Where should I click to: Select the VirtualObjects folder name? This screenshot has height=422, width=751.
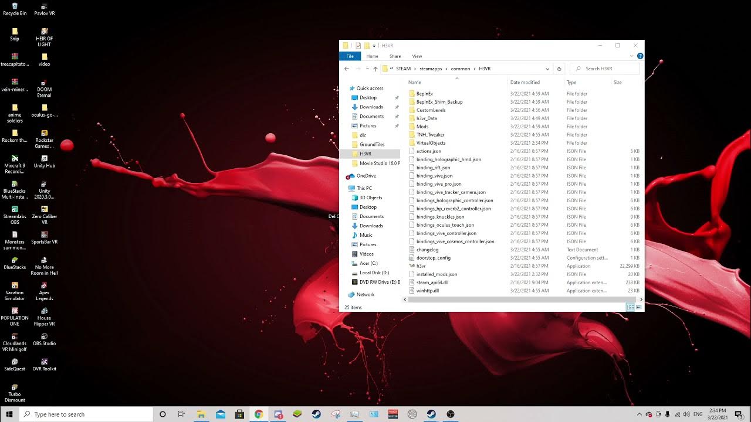[431, 143]
